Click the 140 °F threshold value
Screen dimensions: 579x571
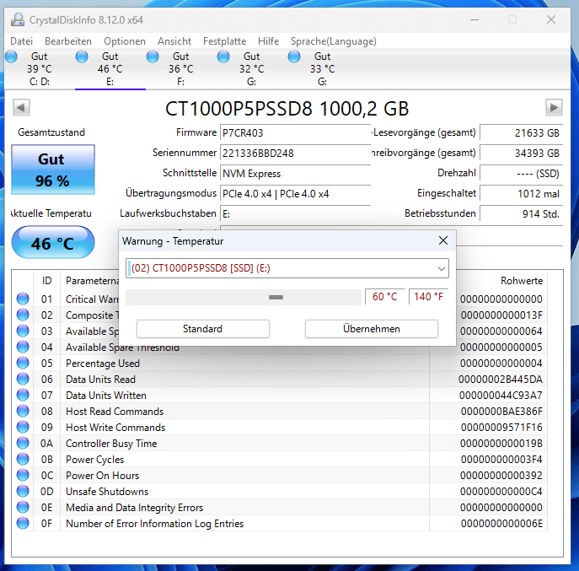coord(428,297)
